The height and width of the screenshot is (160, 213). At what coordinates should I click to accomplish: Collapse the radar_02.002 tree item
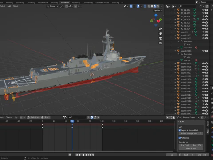(175, 38)
